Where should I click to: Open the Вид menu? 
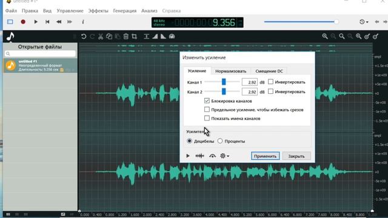point(47,11)
